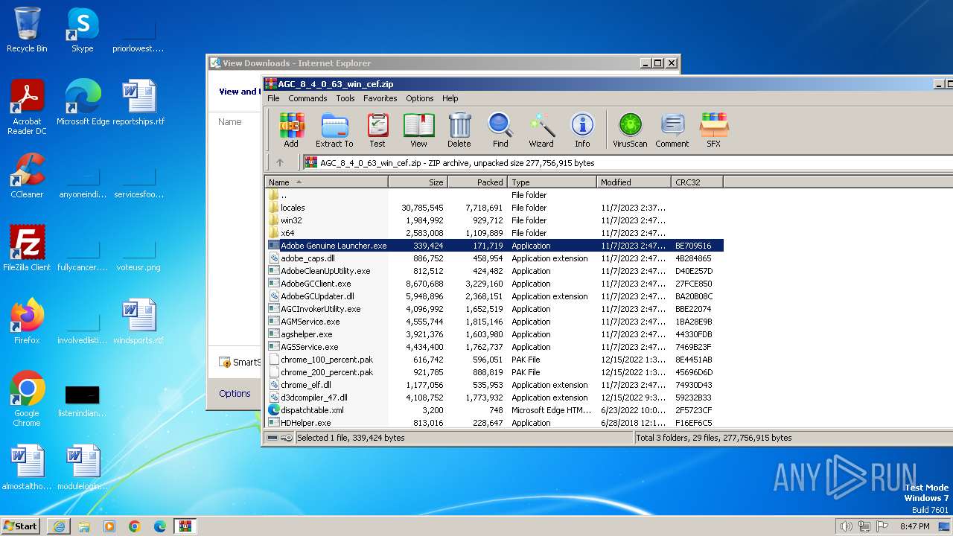Open the Comment tool

click(x=672, y=130)
